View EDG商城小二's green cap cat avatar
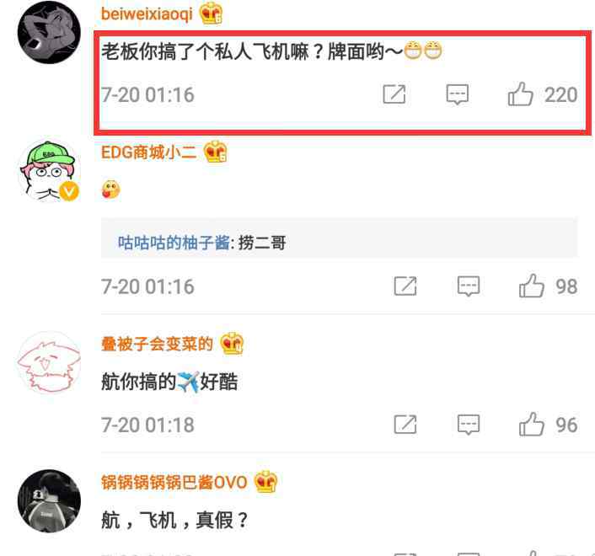595x556 pixels. coord(49,171)
